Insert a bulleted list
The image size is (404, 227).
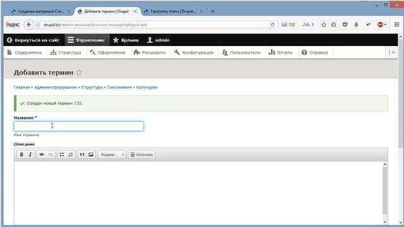[62, 154]
